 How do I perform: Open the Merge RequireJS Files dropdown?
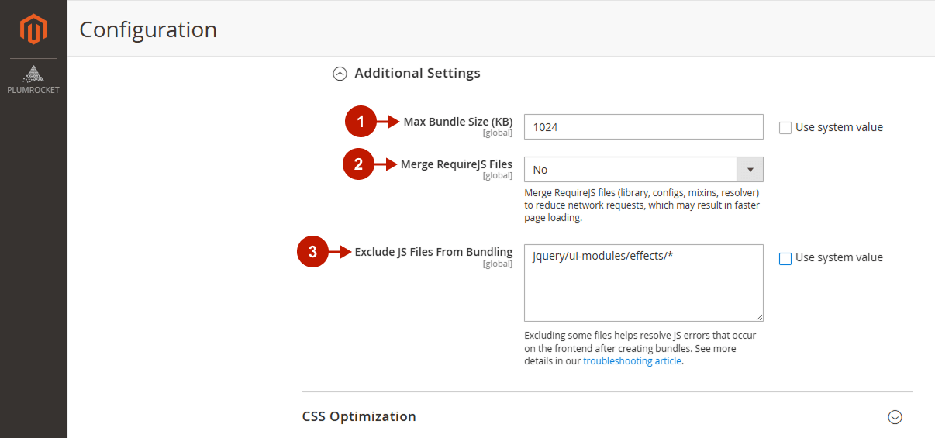tap(643, 170)
